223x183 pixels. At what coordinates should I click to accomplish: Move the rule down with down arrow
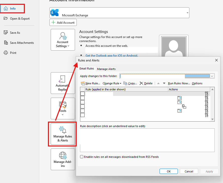point(164,83)
